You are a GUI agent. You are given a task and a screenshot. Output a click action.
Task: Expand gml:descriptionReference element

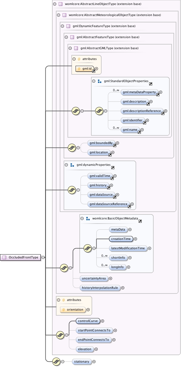(x=166, y=111)
